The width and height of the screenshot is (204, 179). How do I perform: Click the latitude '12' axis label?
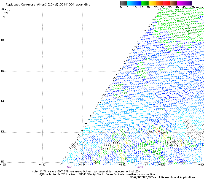click(x=2, y=132)
